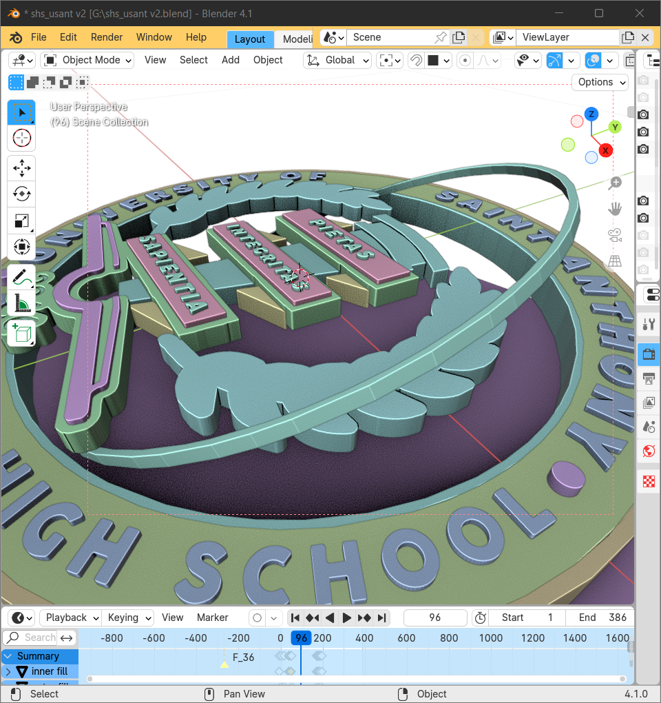Open the Object Mode dropdown
The height and width of the screenshot is (703, 661).
[x=87, y=60]
